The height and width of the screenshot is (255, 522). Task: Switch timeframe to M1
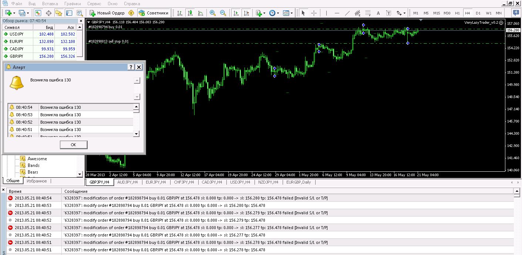416,13
